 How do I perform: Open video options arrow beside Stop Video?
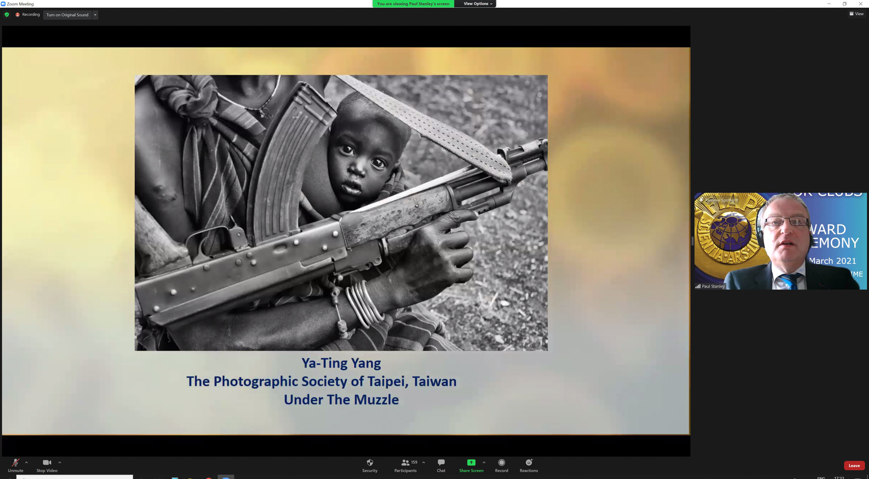60,463
